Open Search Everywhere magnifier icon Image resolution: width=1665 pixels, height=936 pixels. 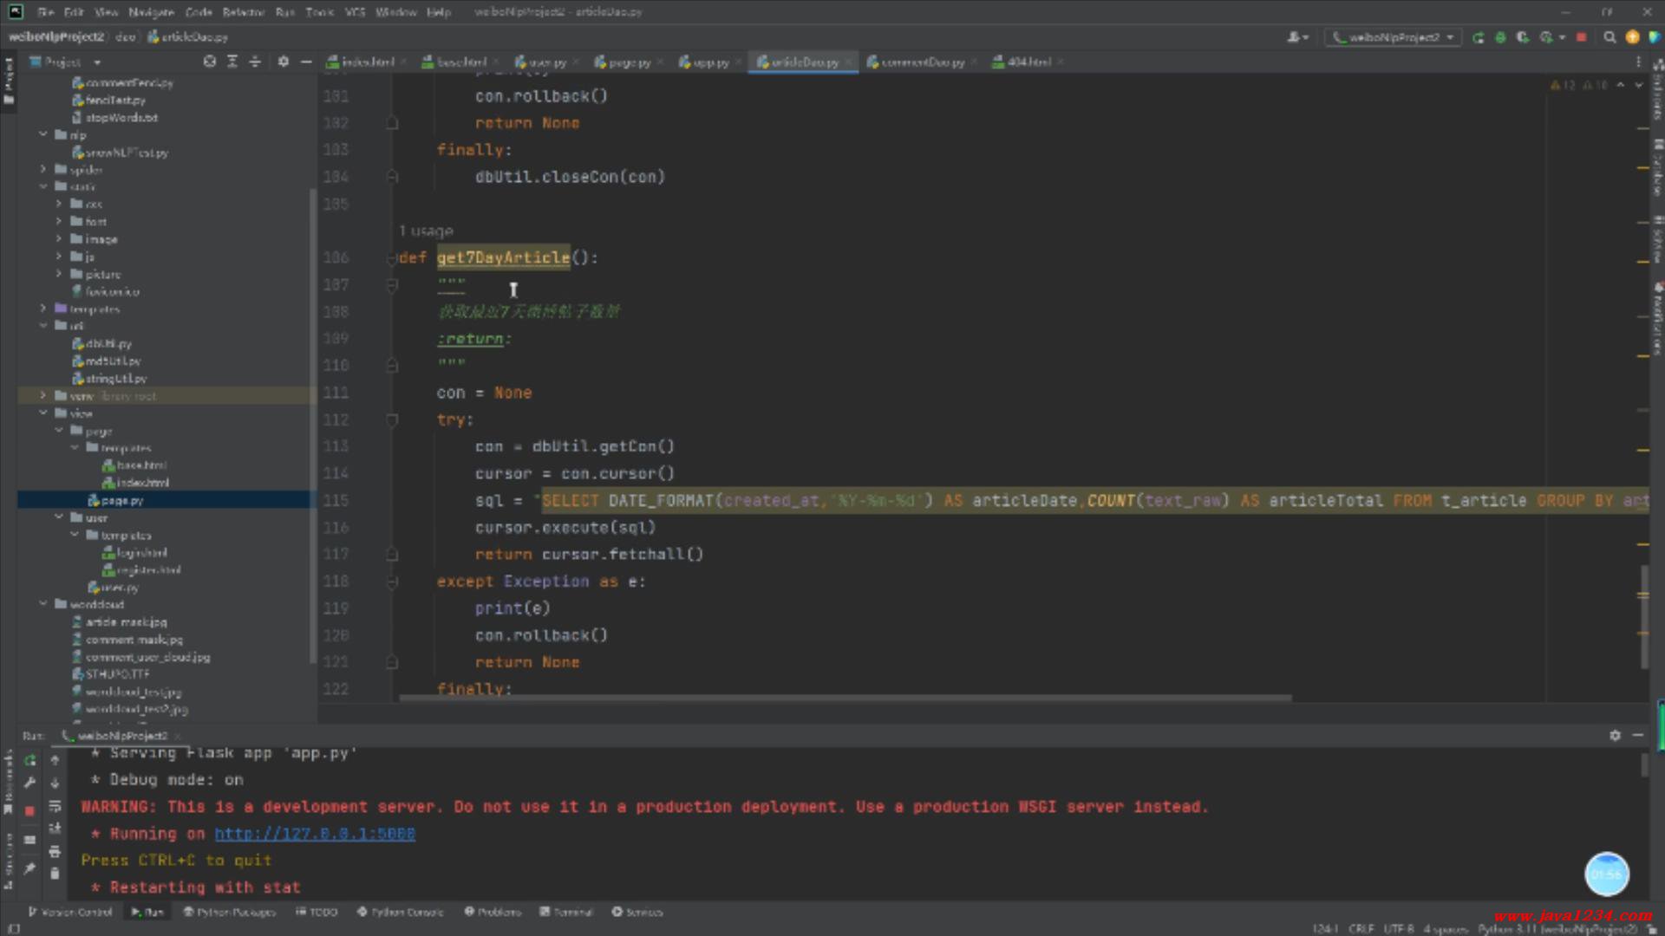(x=1609, y=37)
